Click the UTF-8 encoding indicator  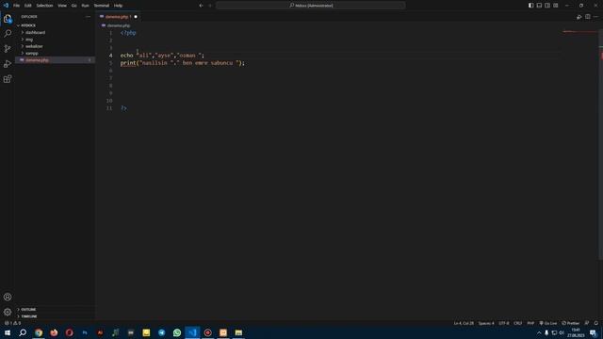point(504,323)
